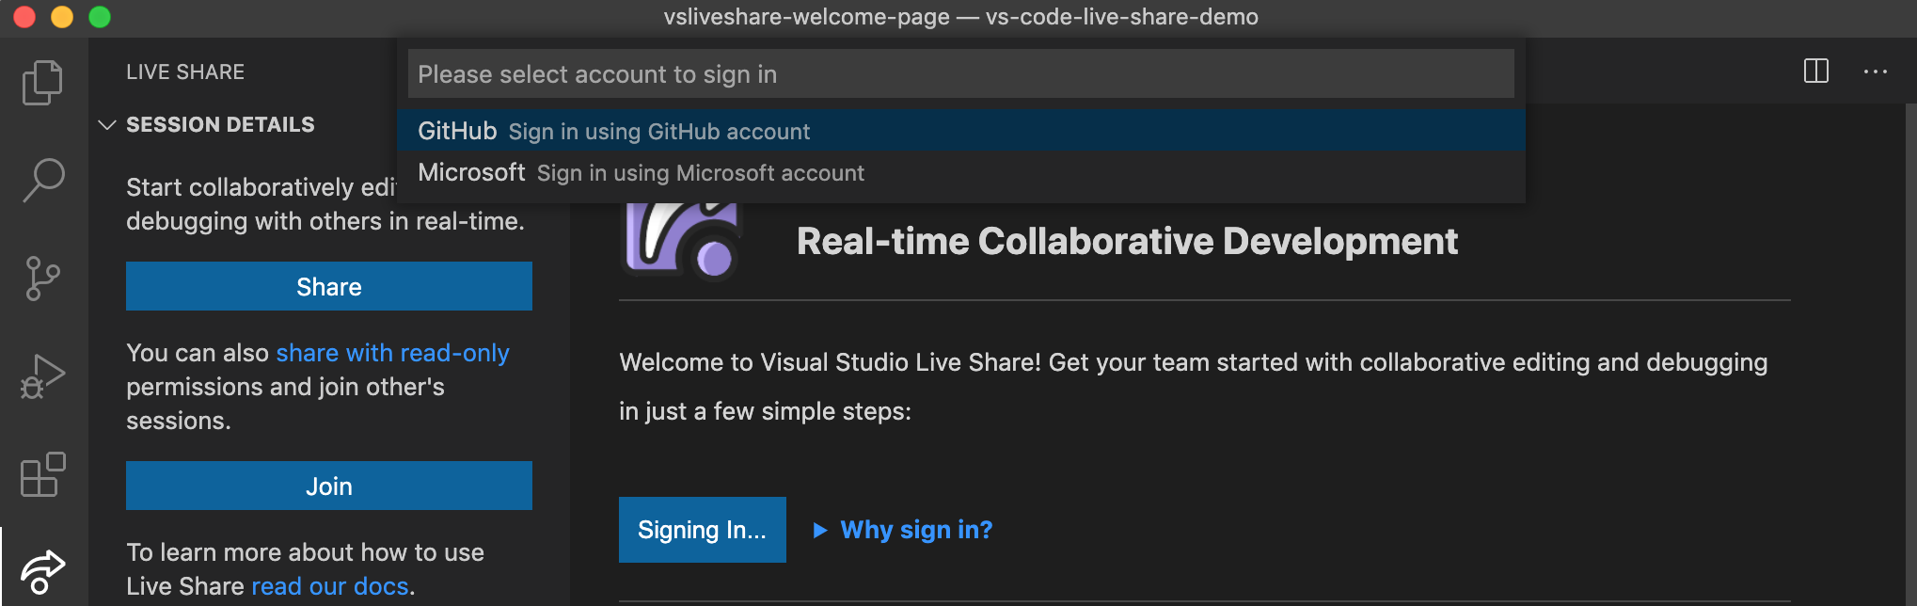Open the Extensions view icon
Screen dimensions: 1917x606
click(x=42, y=474)
